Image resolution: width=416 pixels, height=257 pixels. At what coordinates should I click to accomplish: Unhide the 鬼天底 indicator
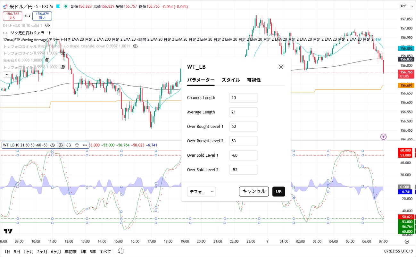[47, 60]
